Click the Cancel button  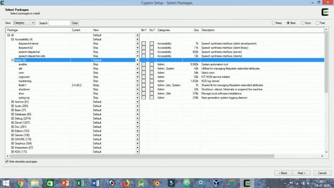322,173
